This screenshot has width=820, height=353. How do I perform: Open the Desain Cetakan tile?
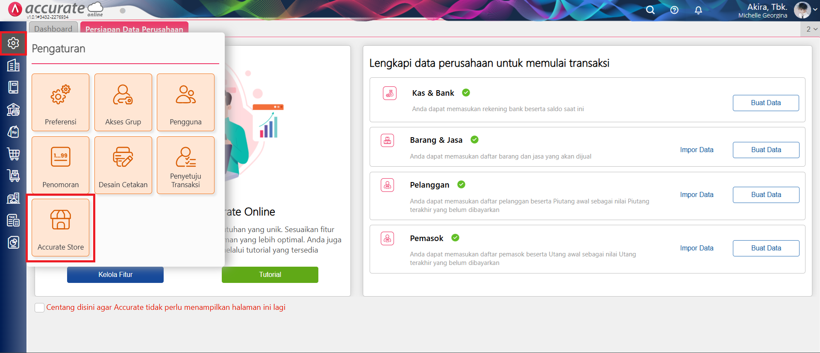tap(123, 165)
